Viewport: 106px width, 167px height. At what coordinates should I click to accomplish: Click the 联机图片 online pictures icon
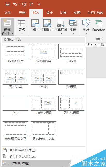coord(47,23)
